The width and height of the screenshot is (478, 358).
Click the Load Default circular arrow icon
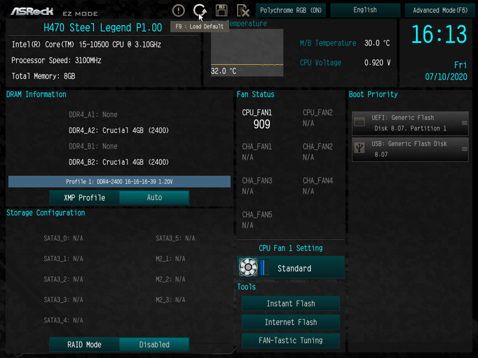click(x=200, y=10)
